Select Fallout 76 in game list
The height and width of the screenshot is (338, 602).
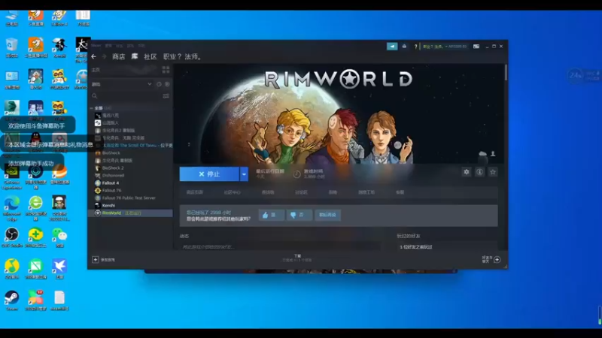tap(111, 191)
